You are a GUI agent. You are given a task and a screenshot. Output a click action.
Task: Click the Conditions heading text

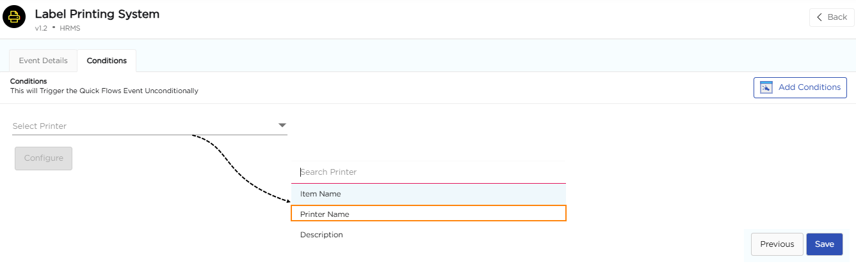(28, 81)
